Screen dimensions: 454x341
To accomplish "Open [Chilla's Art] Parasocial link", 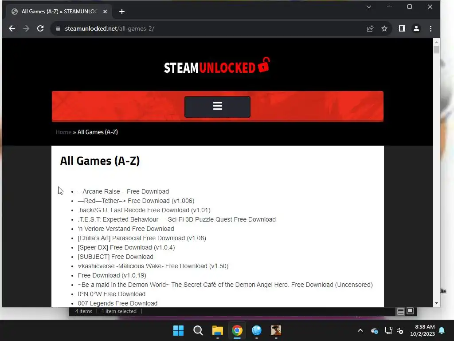I will click(x=142, y=238).
